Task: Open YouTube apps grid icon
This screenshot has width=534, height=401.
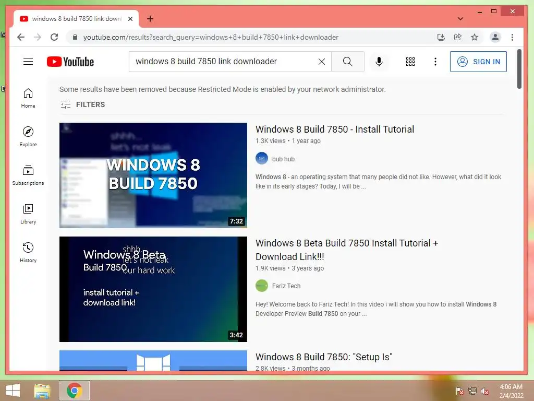Action: click(x=410, y=62)
